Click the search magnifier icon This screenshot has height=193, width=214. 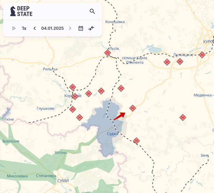click(x=92, y=11)
